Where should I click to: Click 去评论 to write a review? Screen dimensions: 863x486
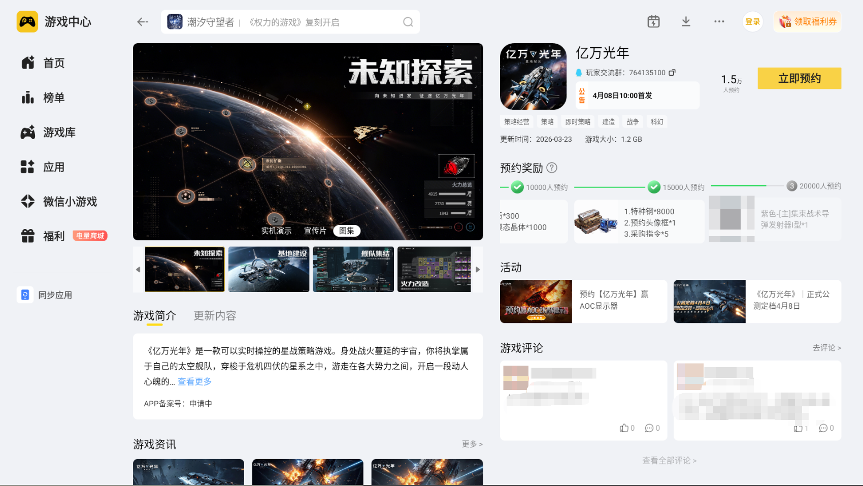tap(827, 348)
